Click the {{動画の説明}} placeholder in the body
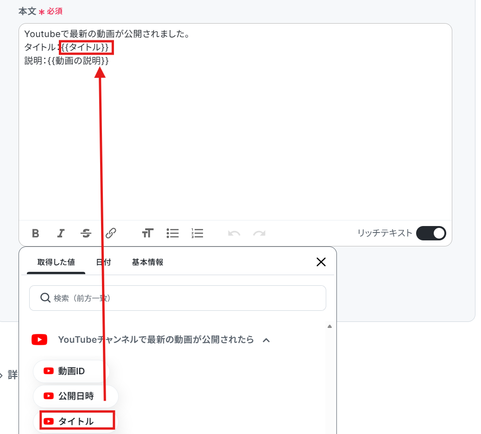The image size is (481, 434). coord(78,61)
